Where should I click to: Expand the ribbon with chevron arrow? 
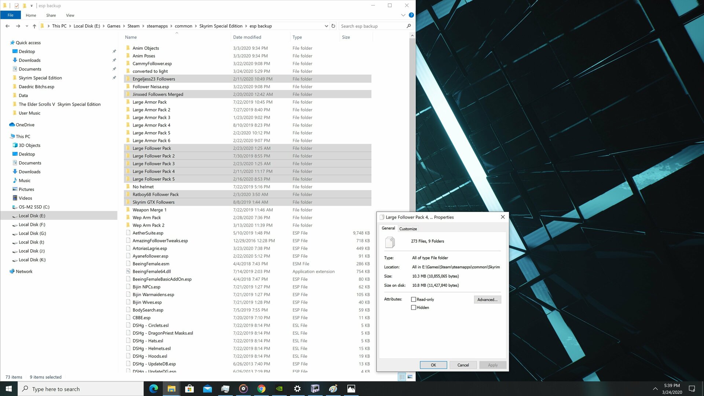click(x=403, y=15)
